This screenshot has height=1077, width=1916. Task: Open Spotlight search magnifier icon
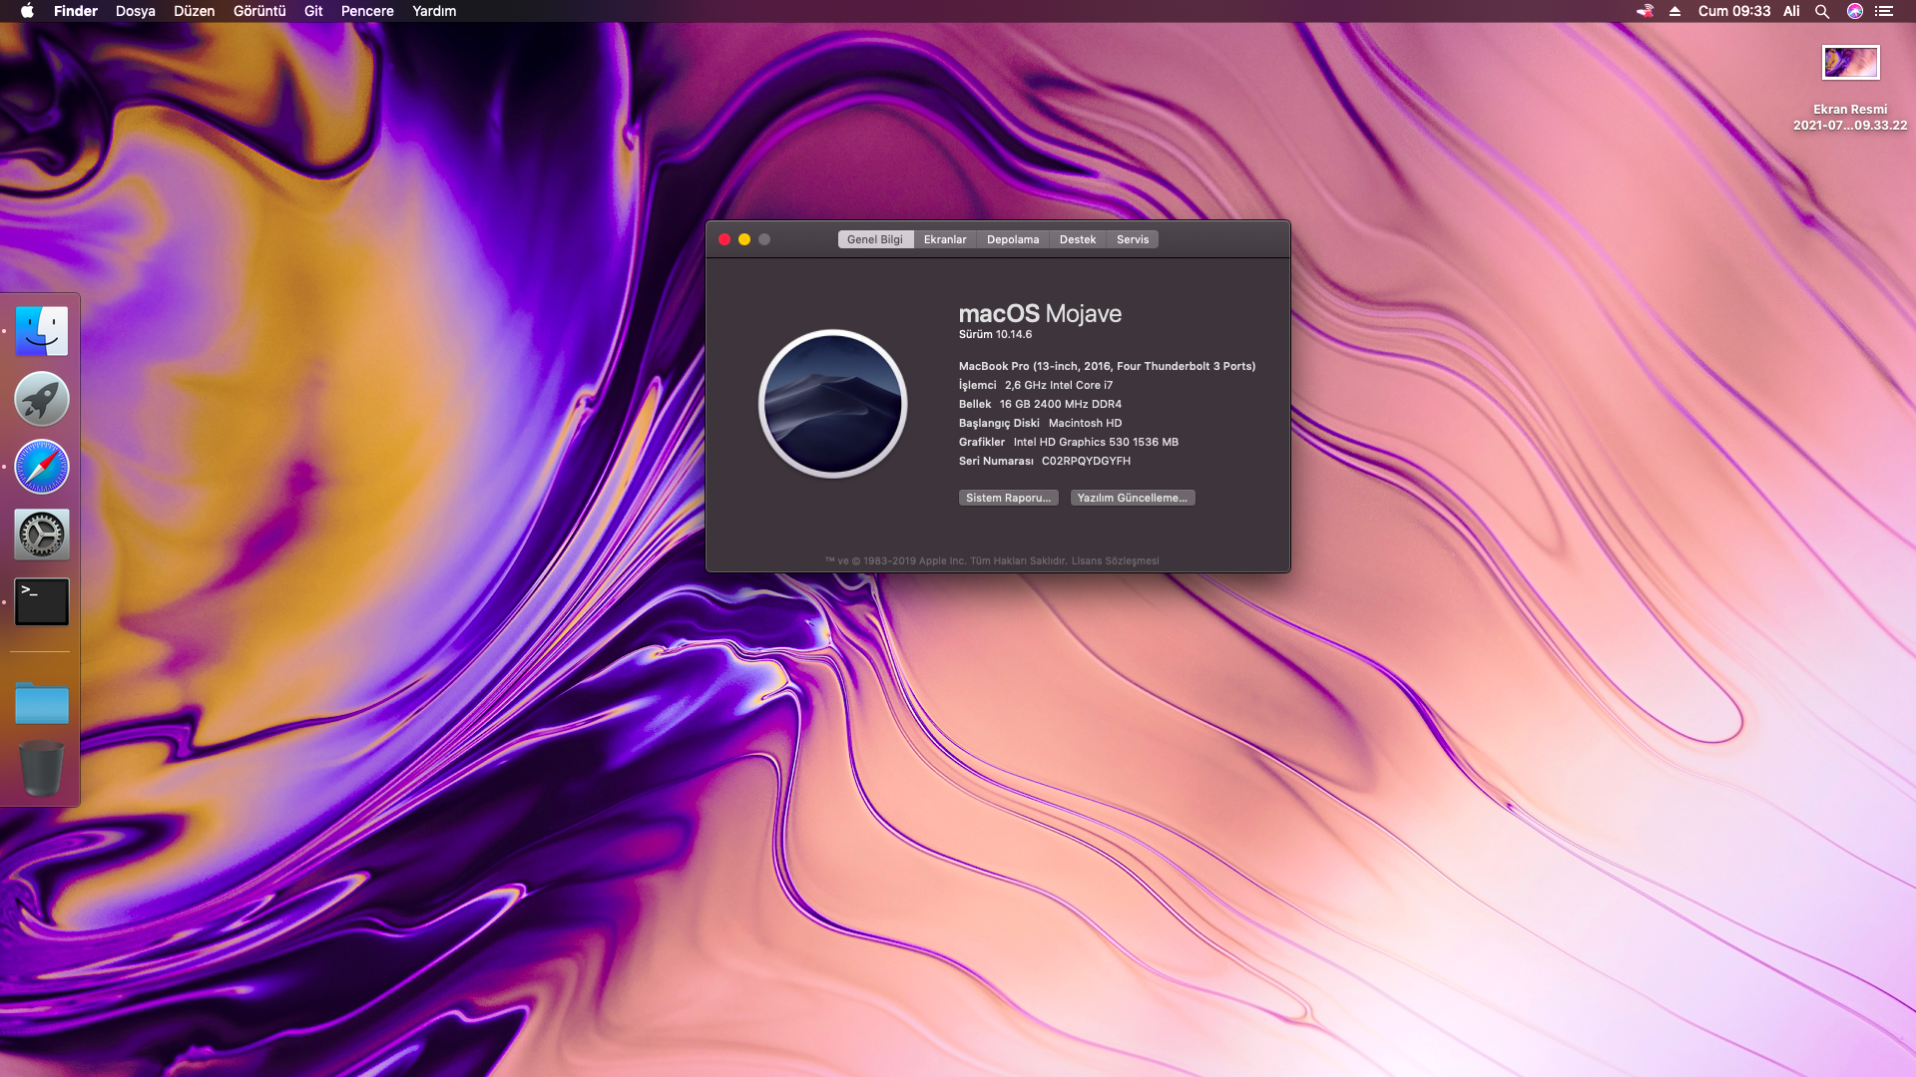click(x=1822, y=11)
